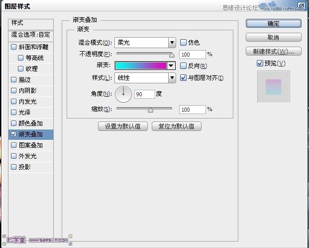The height and width of the screenshot is (248, 309).
Task: Enable the 描边 checkbox
Action: click(x=13, y=79)
